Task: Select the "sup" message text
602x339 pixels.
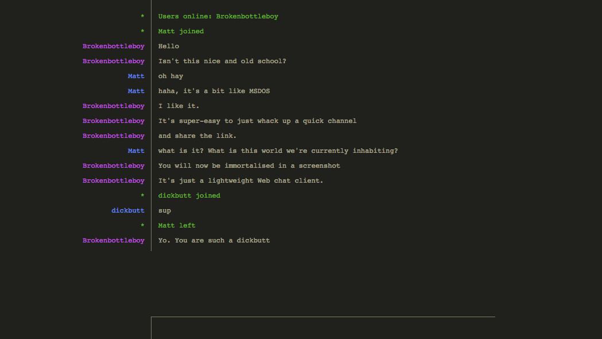Action: point(165,211)
